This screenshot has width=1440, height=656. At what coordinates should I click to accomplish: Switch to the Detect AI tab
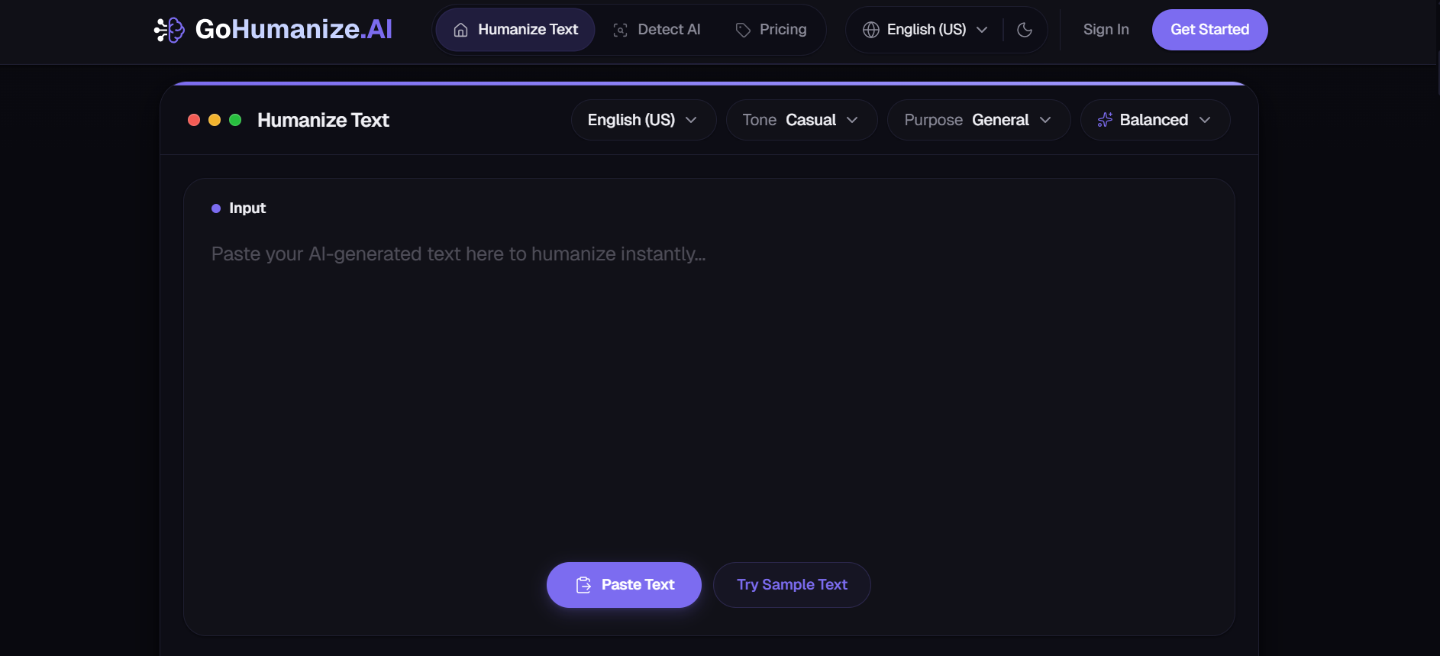tap(657, 30)
